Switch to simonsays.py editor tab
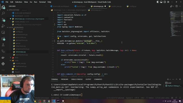183x103 pixels. point(98,6)
